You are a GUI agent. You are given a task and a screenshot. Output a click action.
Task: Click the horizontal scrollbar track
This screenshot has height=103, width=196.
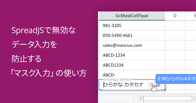click(x=167, y=98)
